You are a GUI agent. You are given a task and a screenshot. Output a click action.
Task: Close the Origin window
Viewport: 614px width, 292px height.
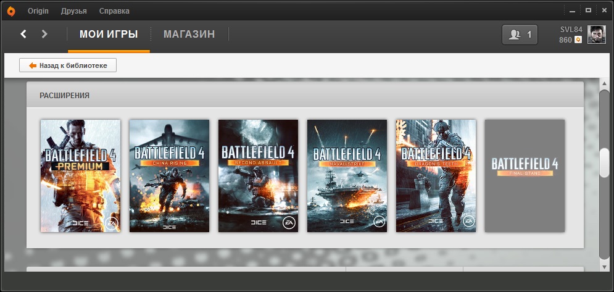604,10
